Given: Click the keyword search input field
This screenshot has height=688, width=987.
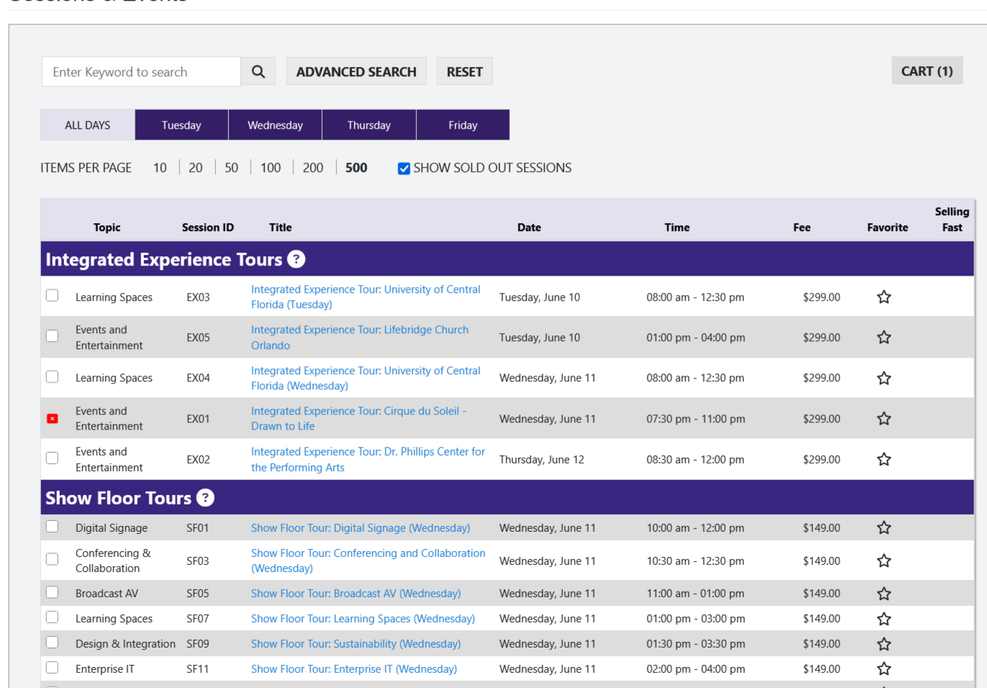Looking at the screenshot, I should [x=141, y=72].
